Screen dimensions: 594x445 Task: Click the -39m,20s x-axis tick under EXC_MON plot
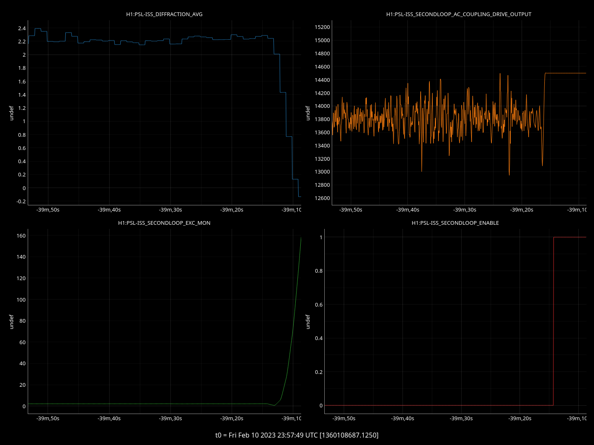pyautogui.click(x=232, y=419)
